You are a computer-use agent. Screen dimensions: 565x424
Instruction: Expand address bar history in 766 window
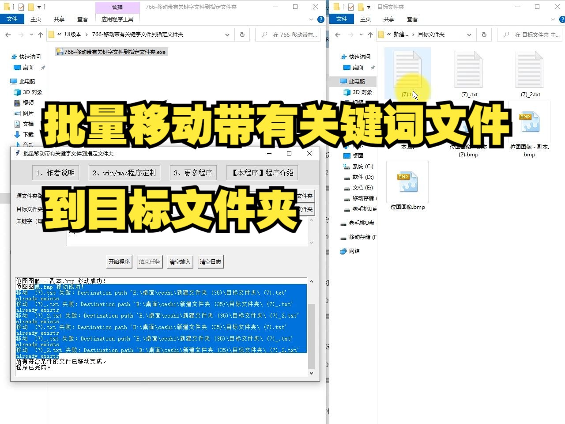coord(227,34)
